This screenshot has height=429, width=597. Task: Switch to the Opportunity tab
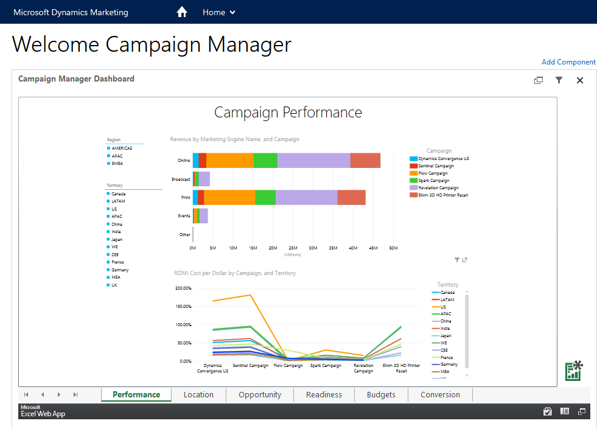point(260,395)
